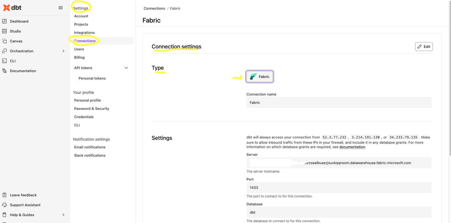Image resolution: width=451 pixels, height=223 pixels.
Task: Open Canvas from main navigation
Action: tap(16, 41)
